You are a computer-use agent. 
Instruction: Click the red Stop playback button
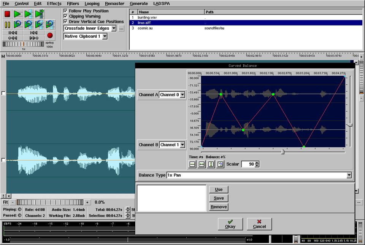[x=7, y=14]
